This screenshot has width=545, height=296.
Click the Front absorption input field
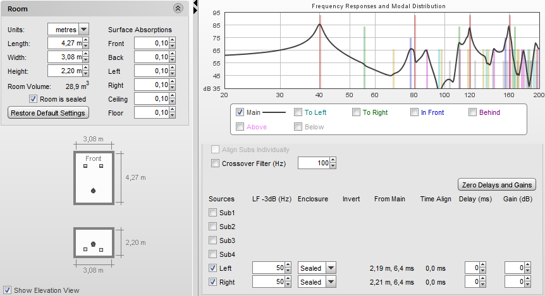(151, 44)
